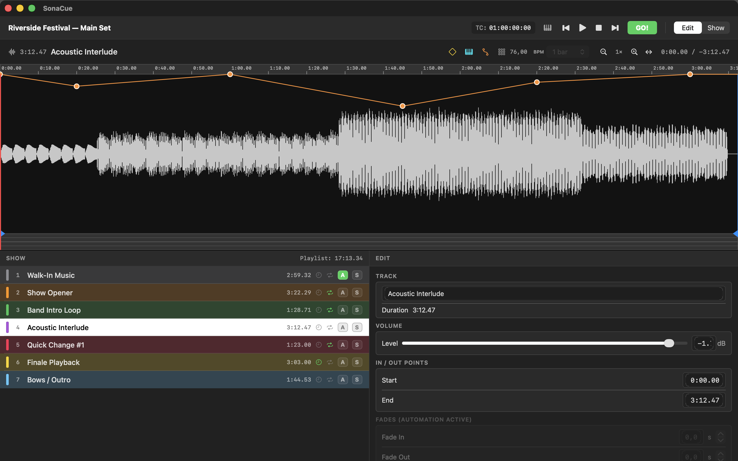Toggle clock icon on Quick Change #1

pyautogui.click(x=319, y=345)
